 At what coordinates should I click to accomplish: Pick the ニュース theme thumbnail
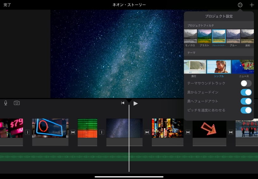click(x=243, y=67)
